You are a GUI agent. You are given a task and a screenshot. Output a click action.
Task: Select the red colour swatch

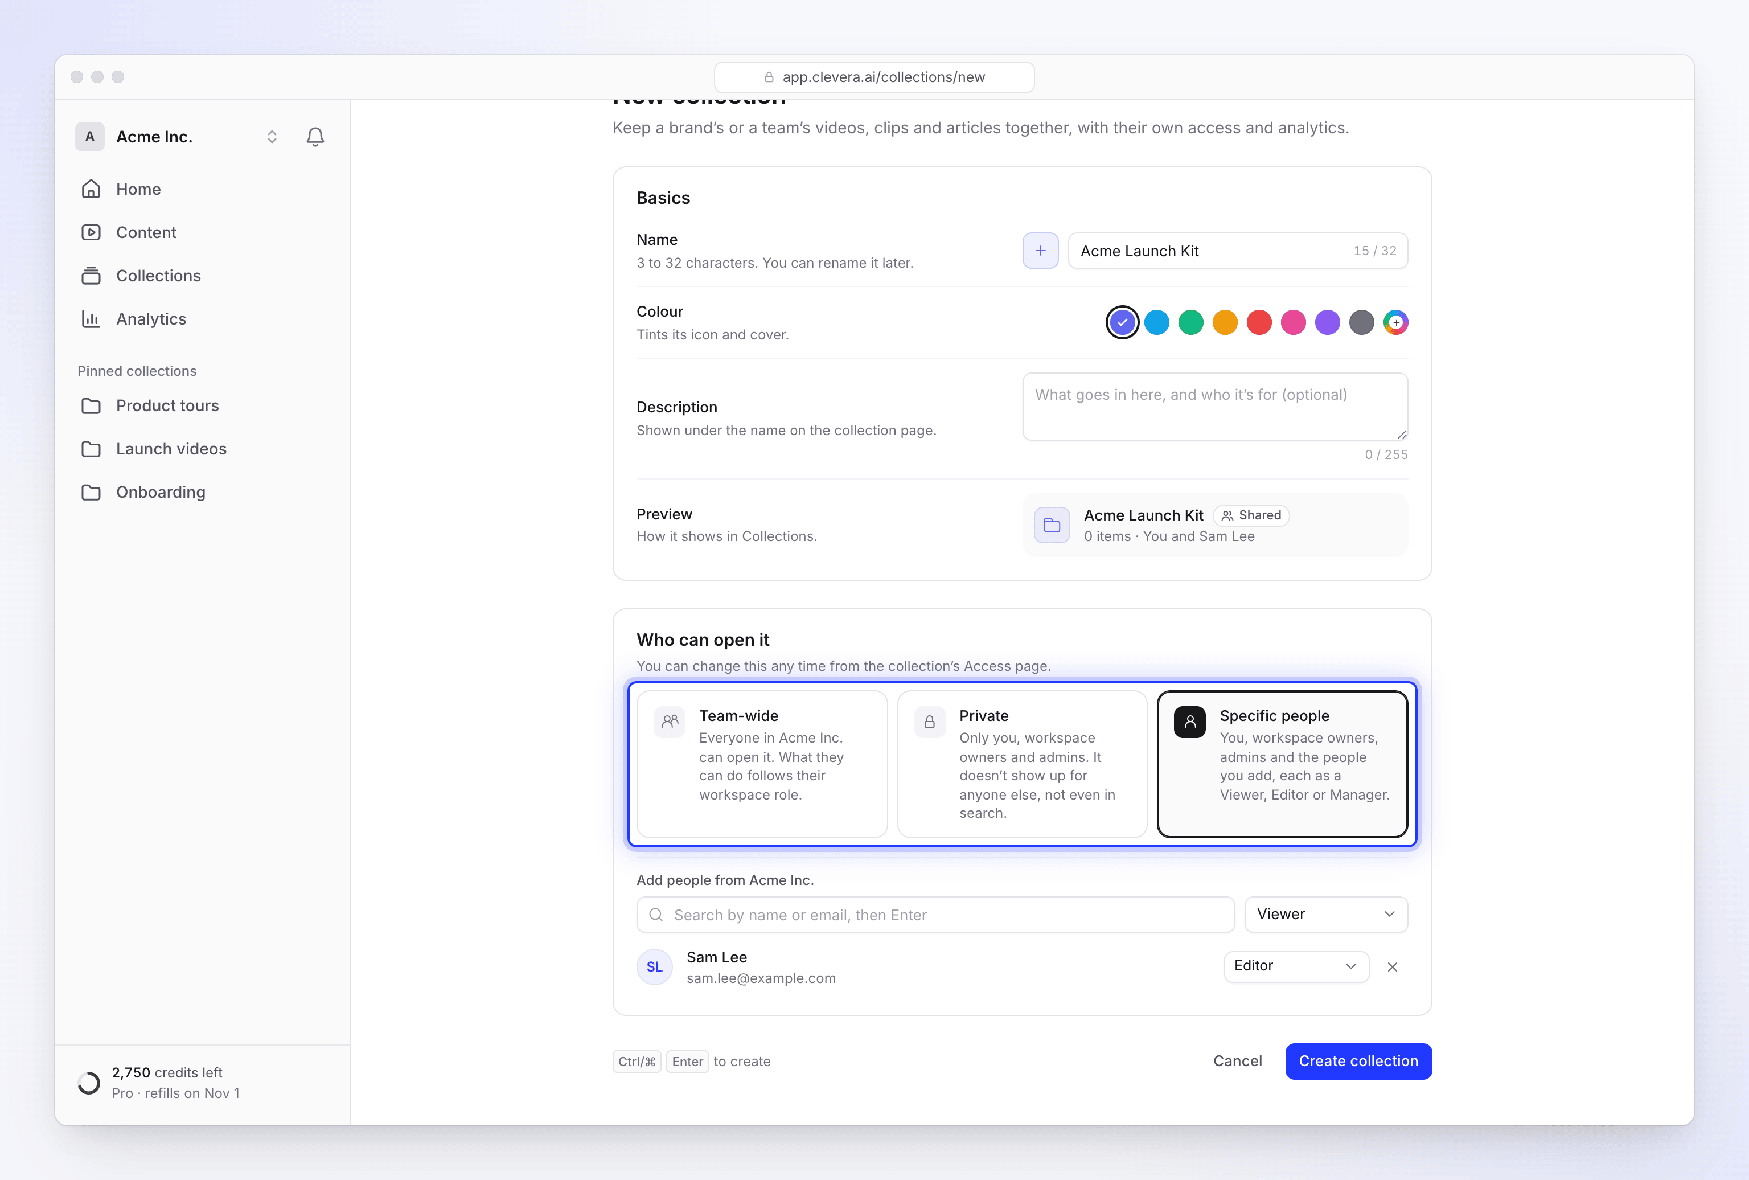[x=1259, y=322]
